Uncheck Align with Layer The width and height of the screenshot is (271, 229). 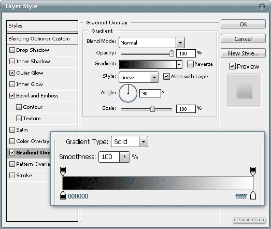click(166, 76)
